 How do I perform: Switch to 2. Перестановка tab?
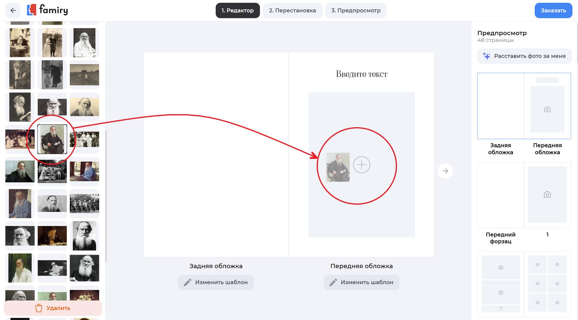[292, 10]
